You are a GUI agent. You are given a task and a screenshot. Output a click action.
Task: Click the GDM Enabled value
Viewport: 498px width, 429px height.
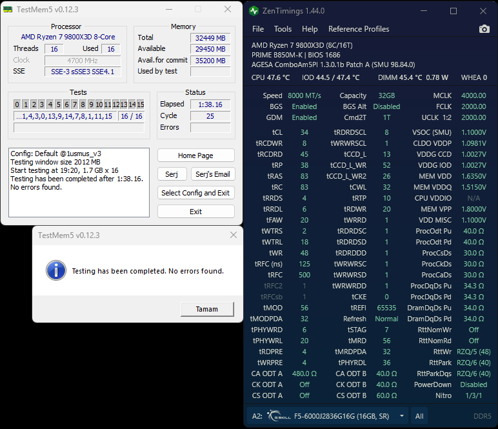tap(304, 117)
